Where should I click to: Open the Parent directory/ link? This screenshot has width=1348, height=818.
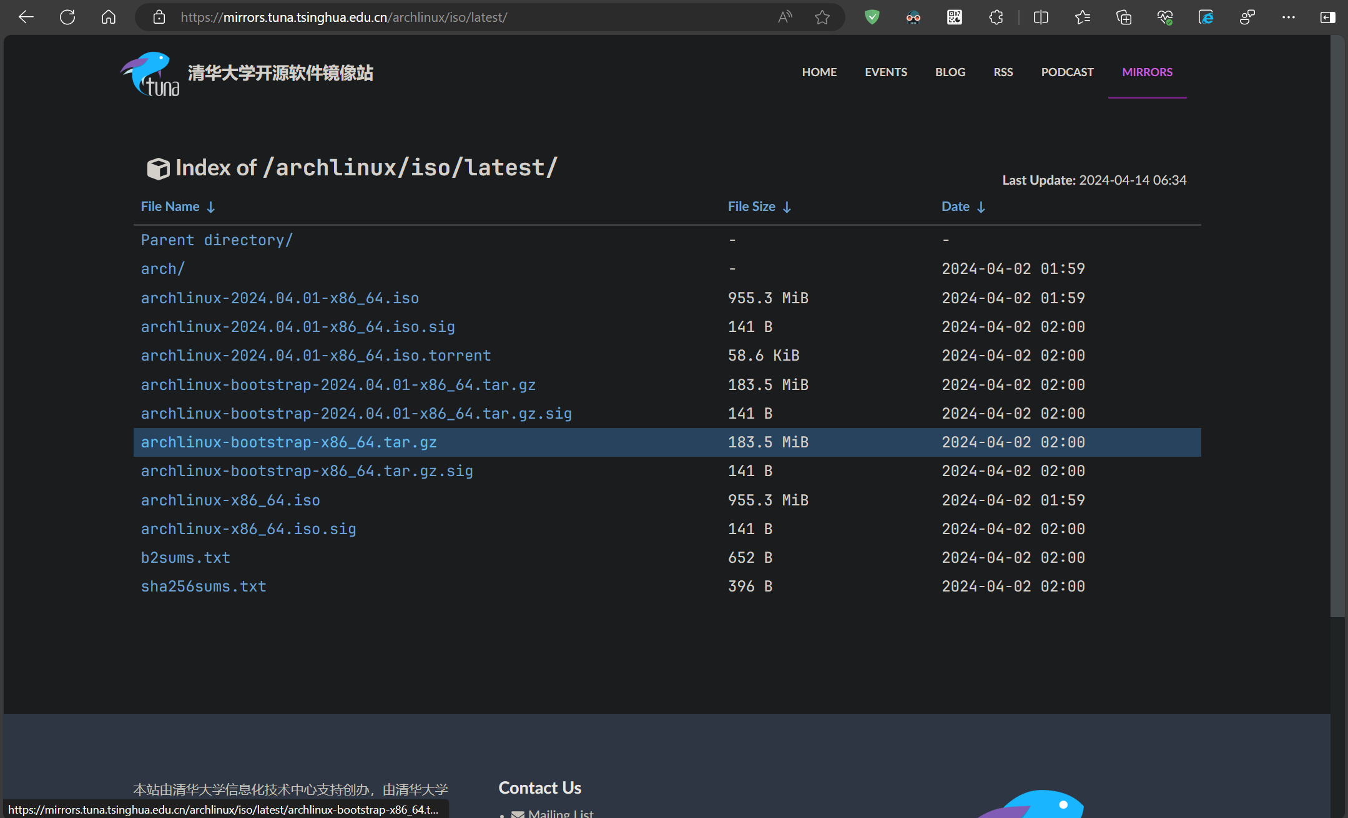[x=217, y=240]
